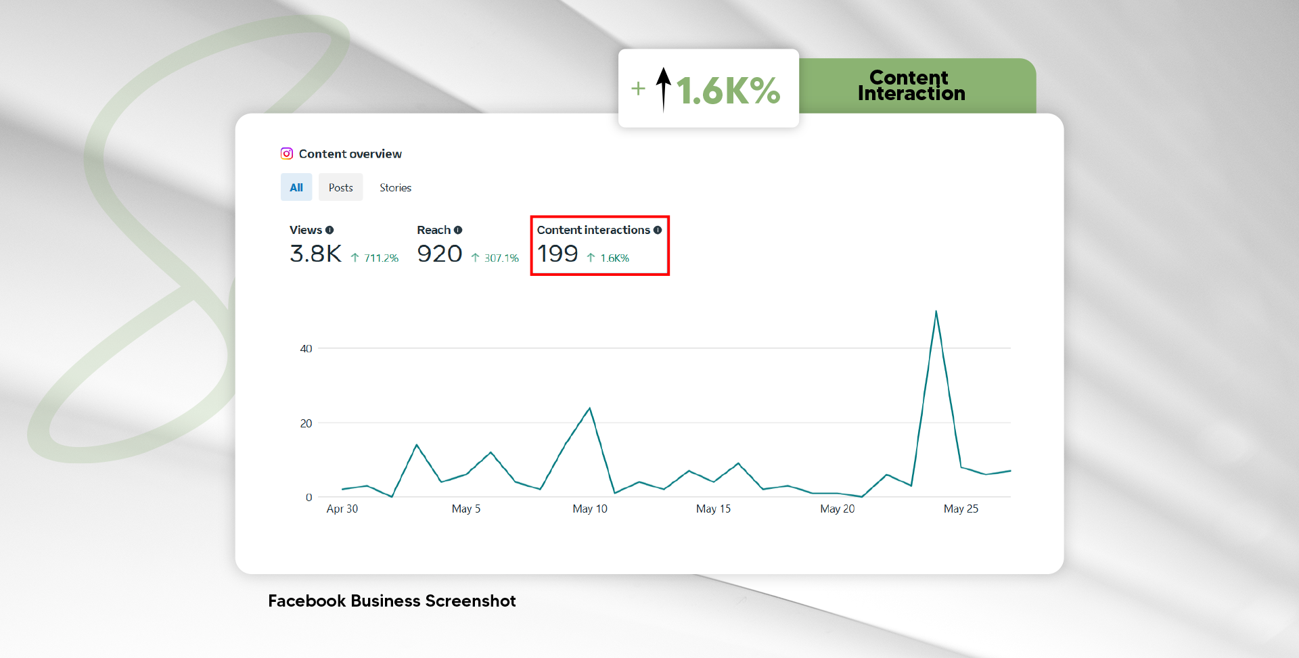Click the info icon next to Reach

coord(458,230)
